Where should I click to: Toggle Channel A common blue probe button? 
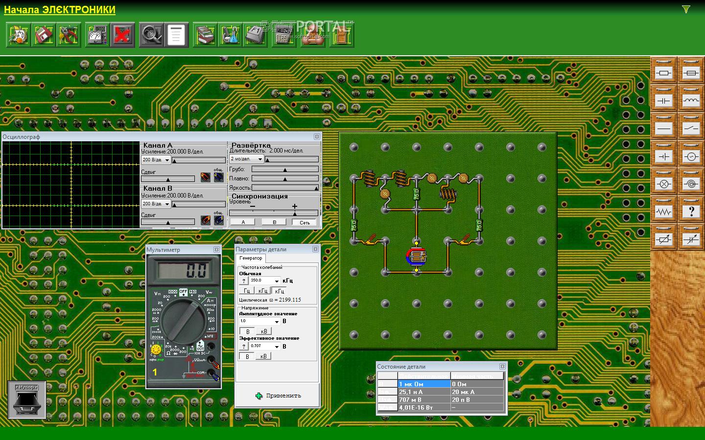tap(218, 177)
